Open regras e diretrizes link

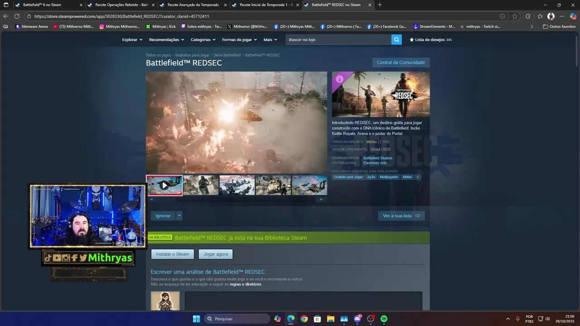click(246, 284)
